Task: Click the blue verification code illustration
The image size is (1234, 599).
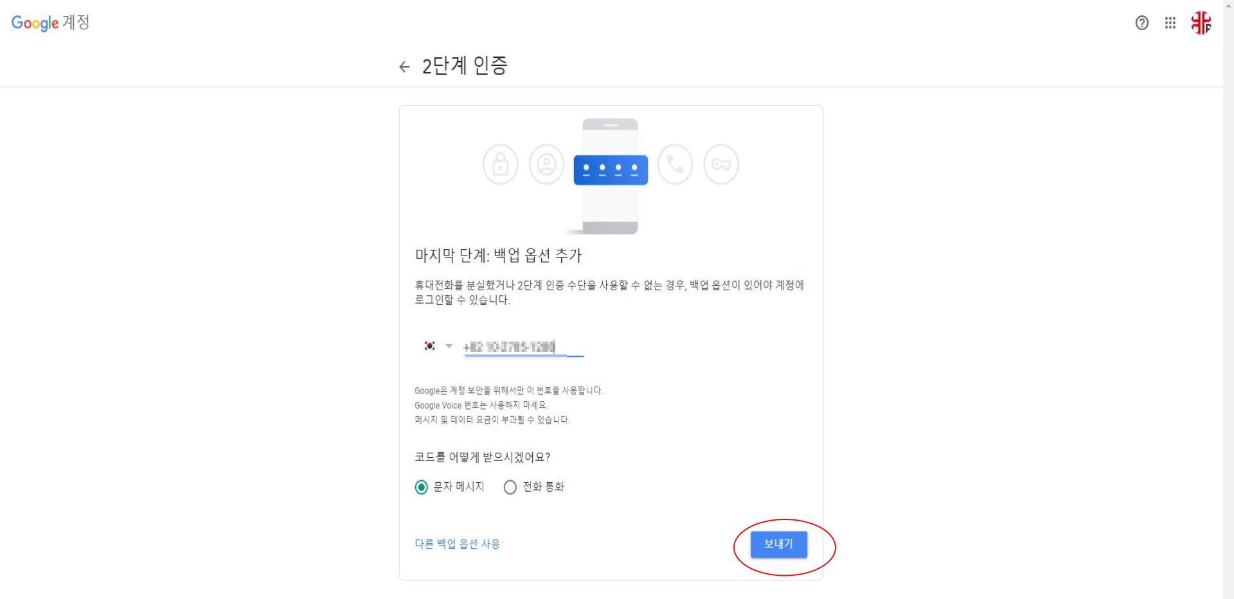Action: point(611,170)
